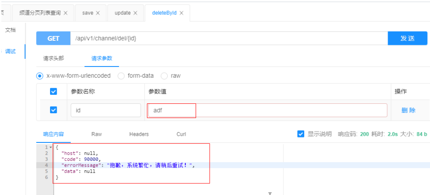This screenshot has height=195, width=430.
Task: Close the save tab
Action: 98,13
